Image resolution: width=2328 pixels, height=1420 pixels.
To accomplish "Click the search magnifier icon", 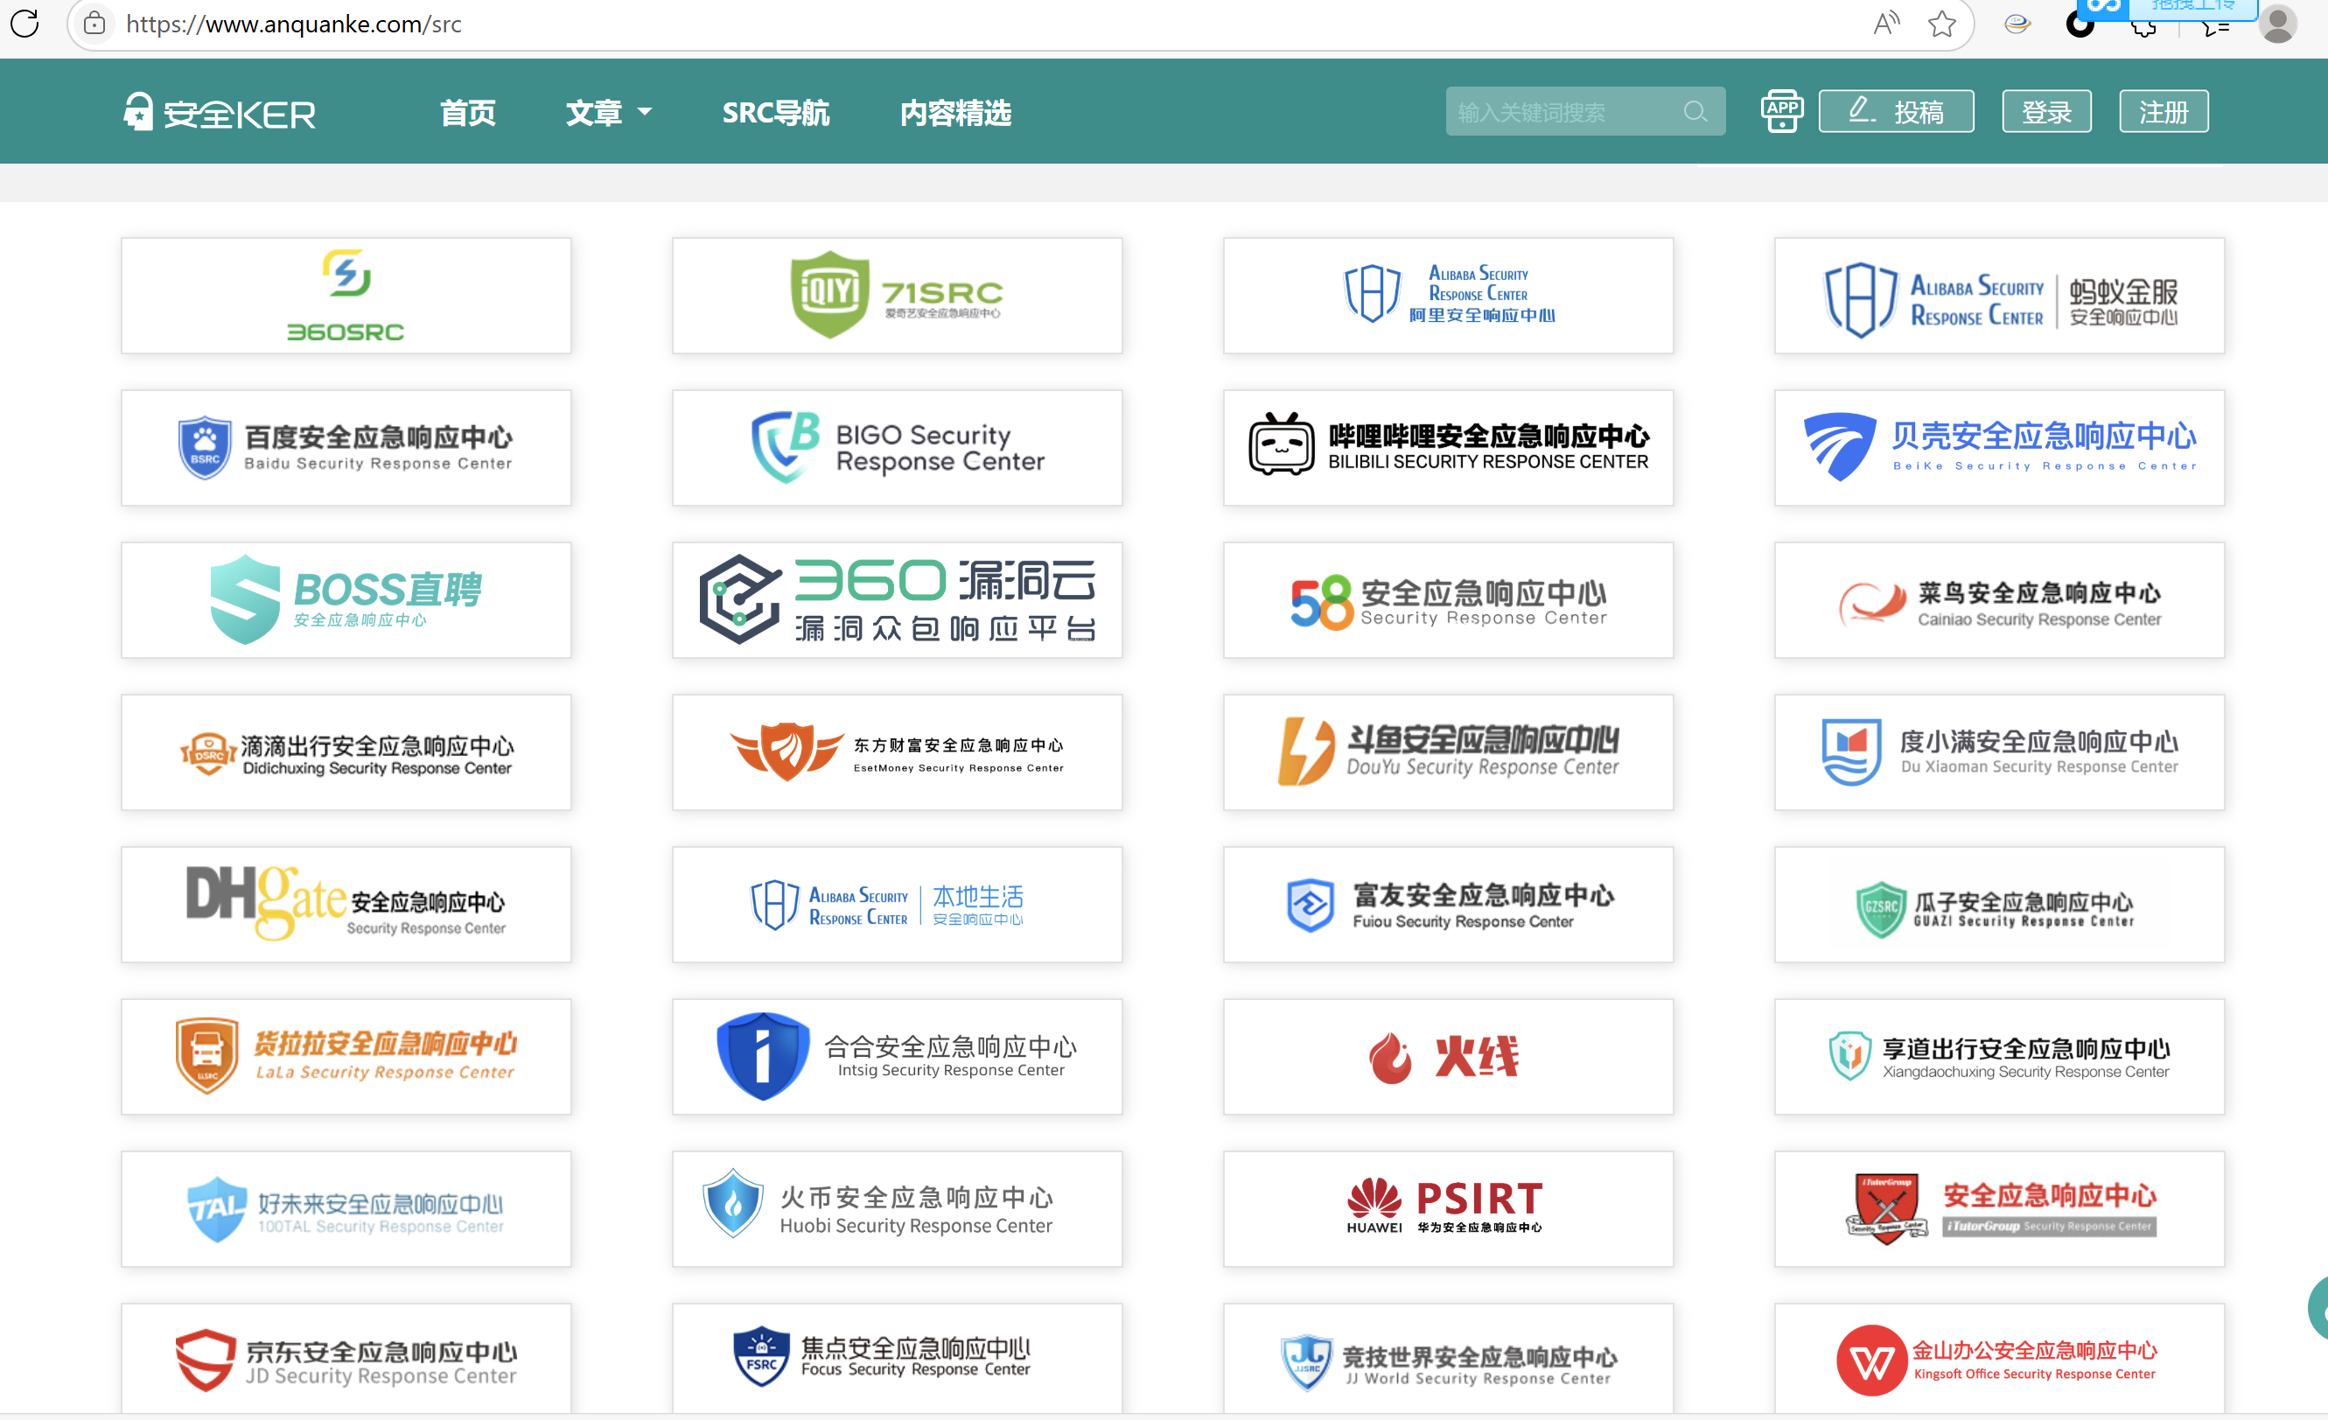I will pyautogui.click(x=1695, y=111).
